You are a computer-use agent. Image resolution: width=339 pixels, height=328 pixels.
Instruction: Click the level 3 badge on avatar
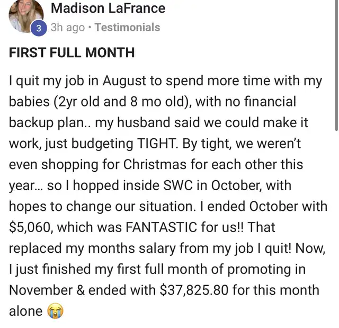(x=39, y=28)
